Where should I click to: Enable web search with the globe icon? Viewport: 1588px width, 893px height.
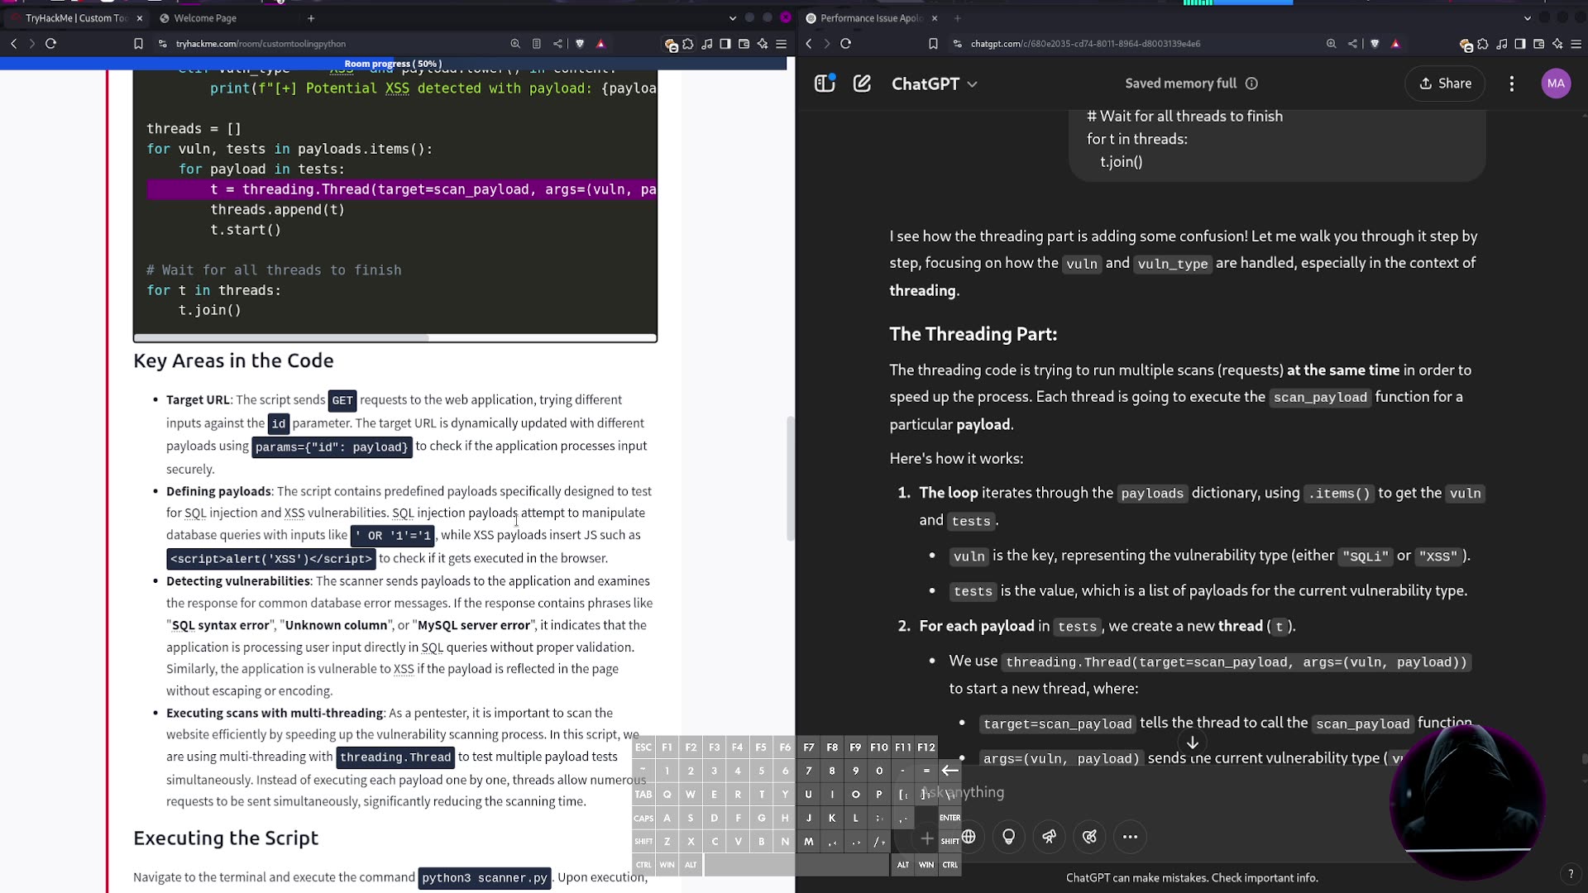tap(970, 837)
